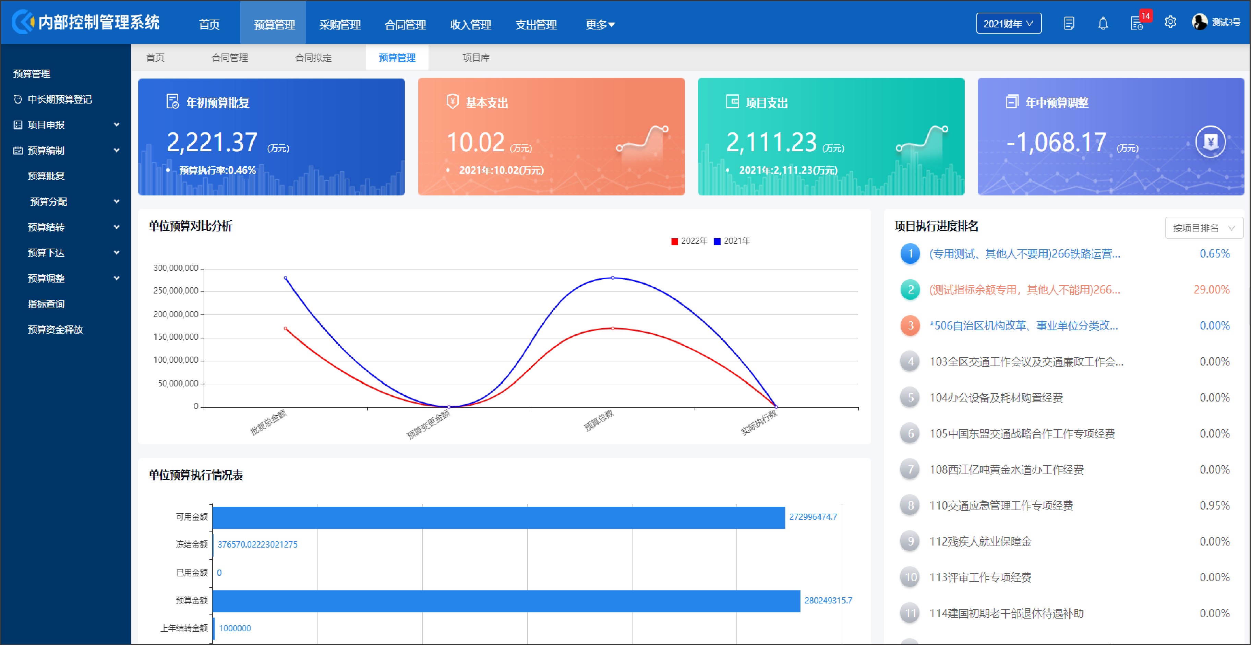
Task: Expand the 预算分配 submenu
Action: point(117,202)
